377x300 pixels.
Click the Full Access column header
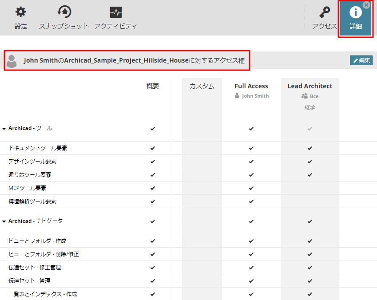251,86
